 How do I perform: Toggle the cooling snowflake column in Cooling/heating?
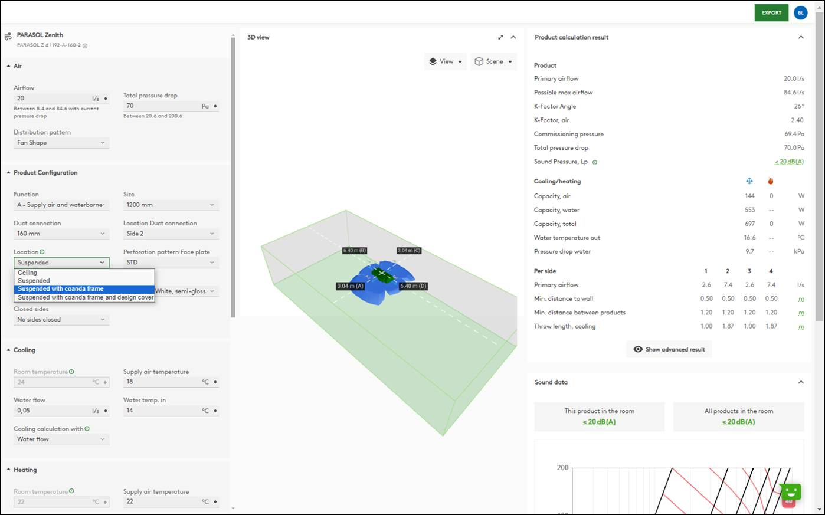tap(749, 181)
